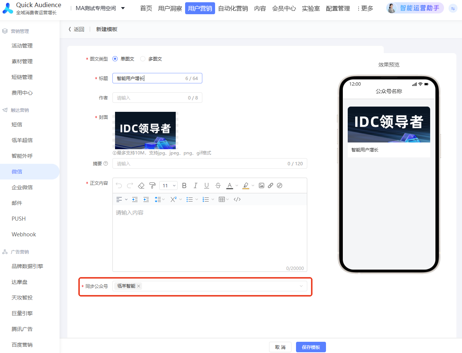Click the 返回 back link
This screenshot has height=353, width=462.
(76, 29)
